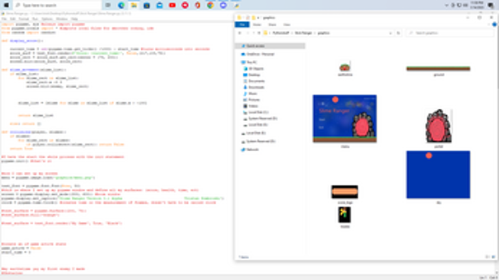
Task: Open the Format menu in IDLE
Action: [x=23, y=19]
